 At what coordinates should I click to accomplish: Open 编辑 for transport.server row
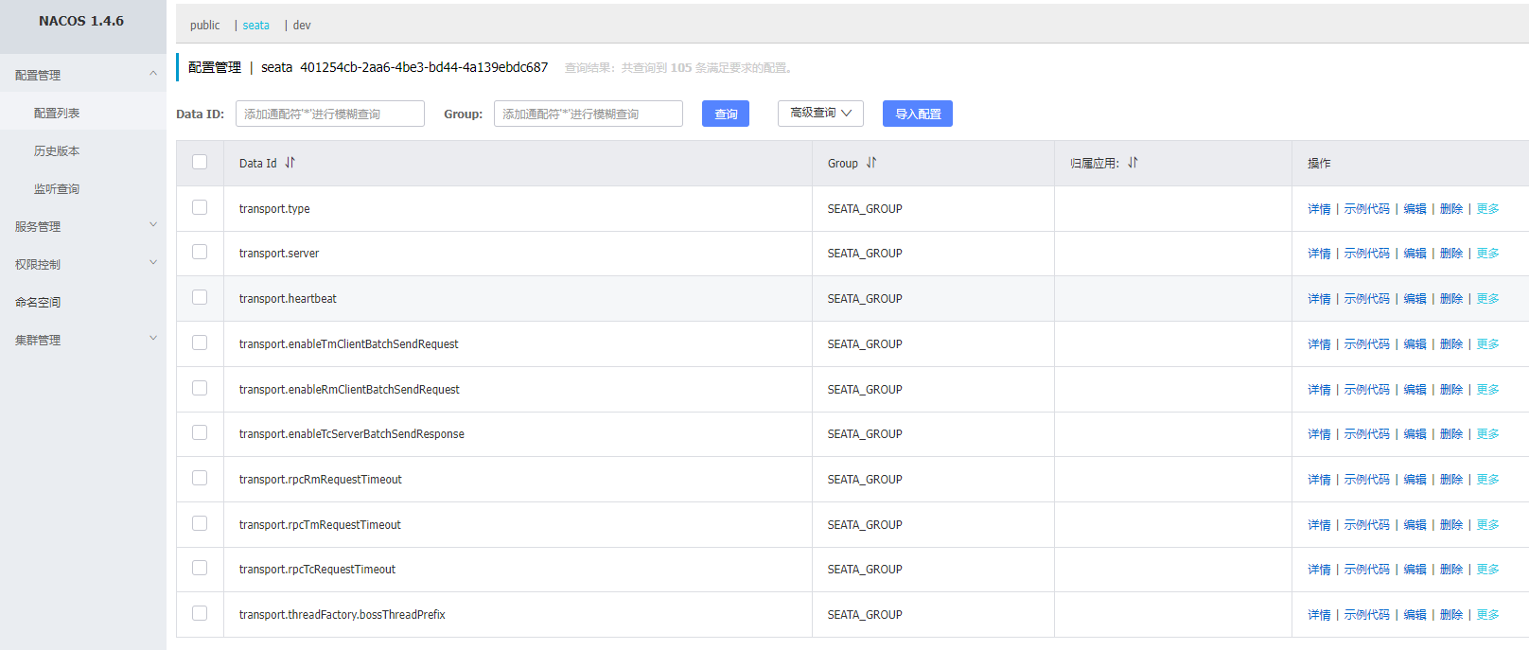[1415, 254]
